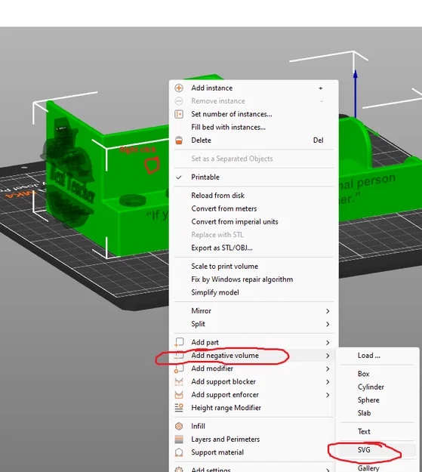
Task: Expand the Split submenu arrow
Action: 328,324
